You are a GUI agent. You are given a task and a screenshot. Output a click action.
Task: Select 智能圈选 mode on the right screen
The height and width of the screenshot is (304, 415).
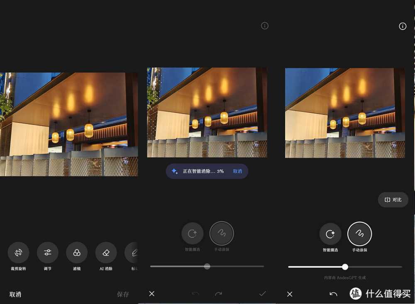tap(330, 234)
